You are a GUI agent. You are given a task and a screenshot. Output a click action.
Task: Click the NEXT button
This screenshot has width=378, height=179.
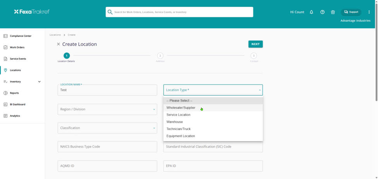[x=255, y=44]
